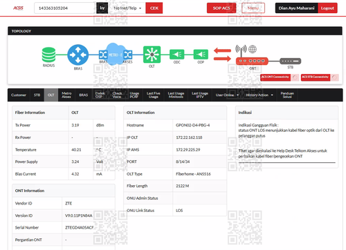Click IP OLT value 172.22.162.118
This screenshot has width=346, height=250.
189,137
